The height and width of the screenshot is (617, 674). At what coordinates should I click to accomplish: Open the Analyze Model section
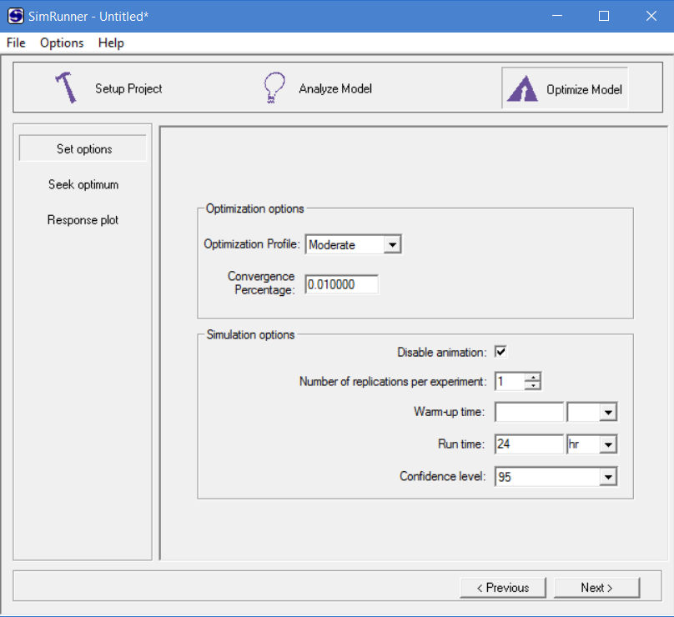pyautogui.click(x=335, y=88)
